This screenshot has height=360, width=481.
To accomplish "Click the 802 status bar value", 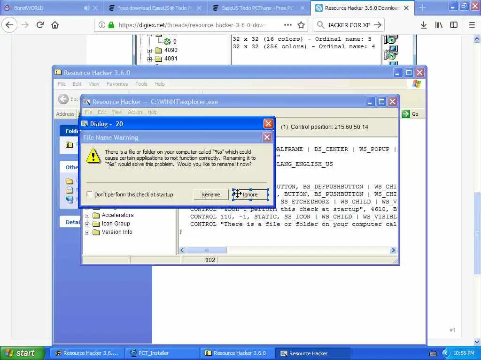I will pos(210,260).
